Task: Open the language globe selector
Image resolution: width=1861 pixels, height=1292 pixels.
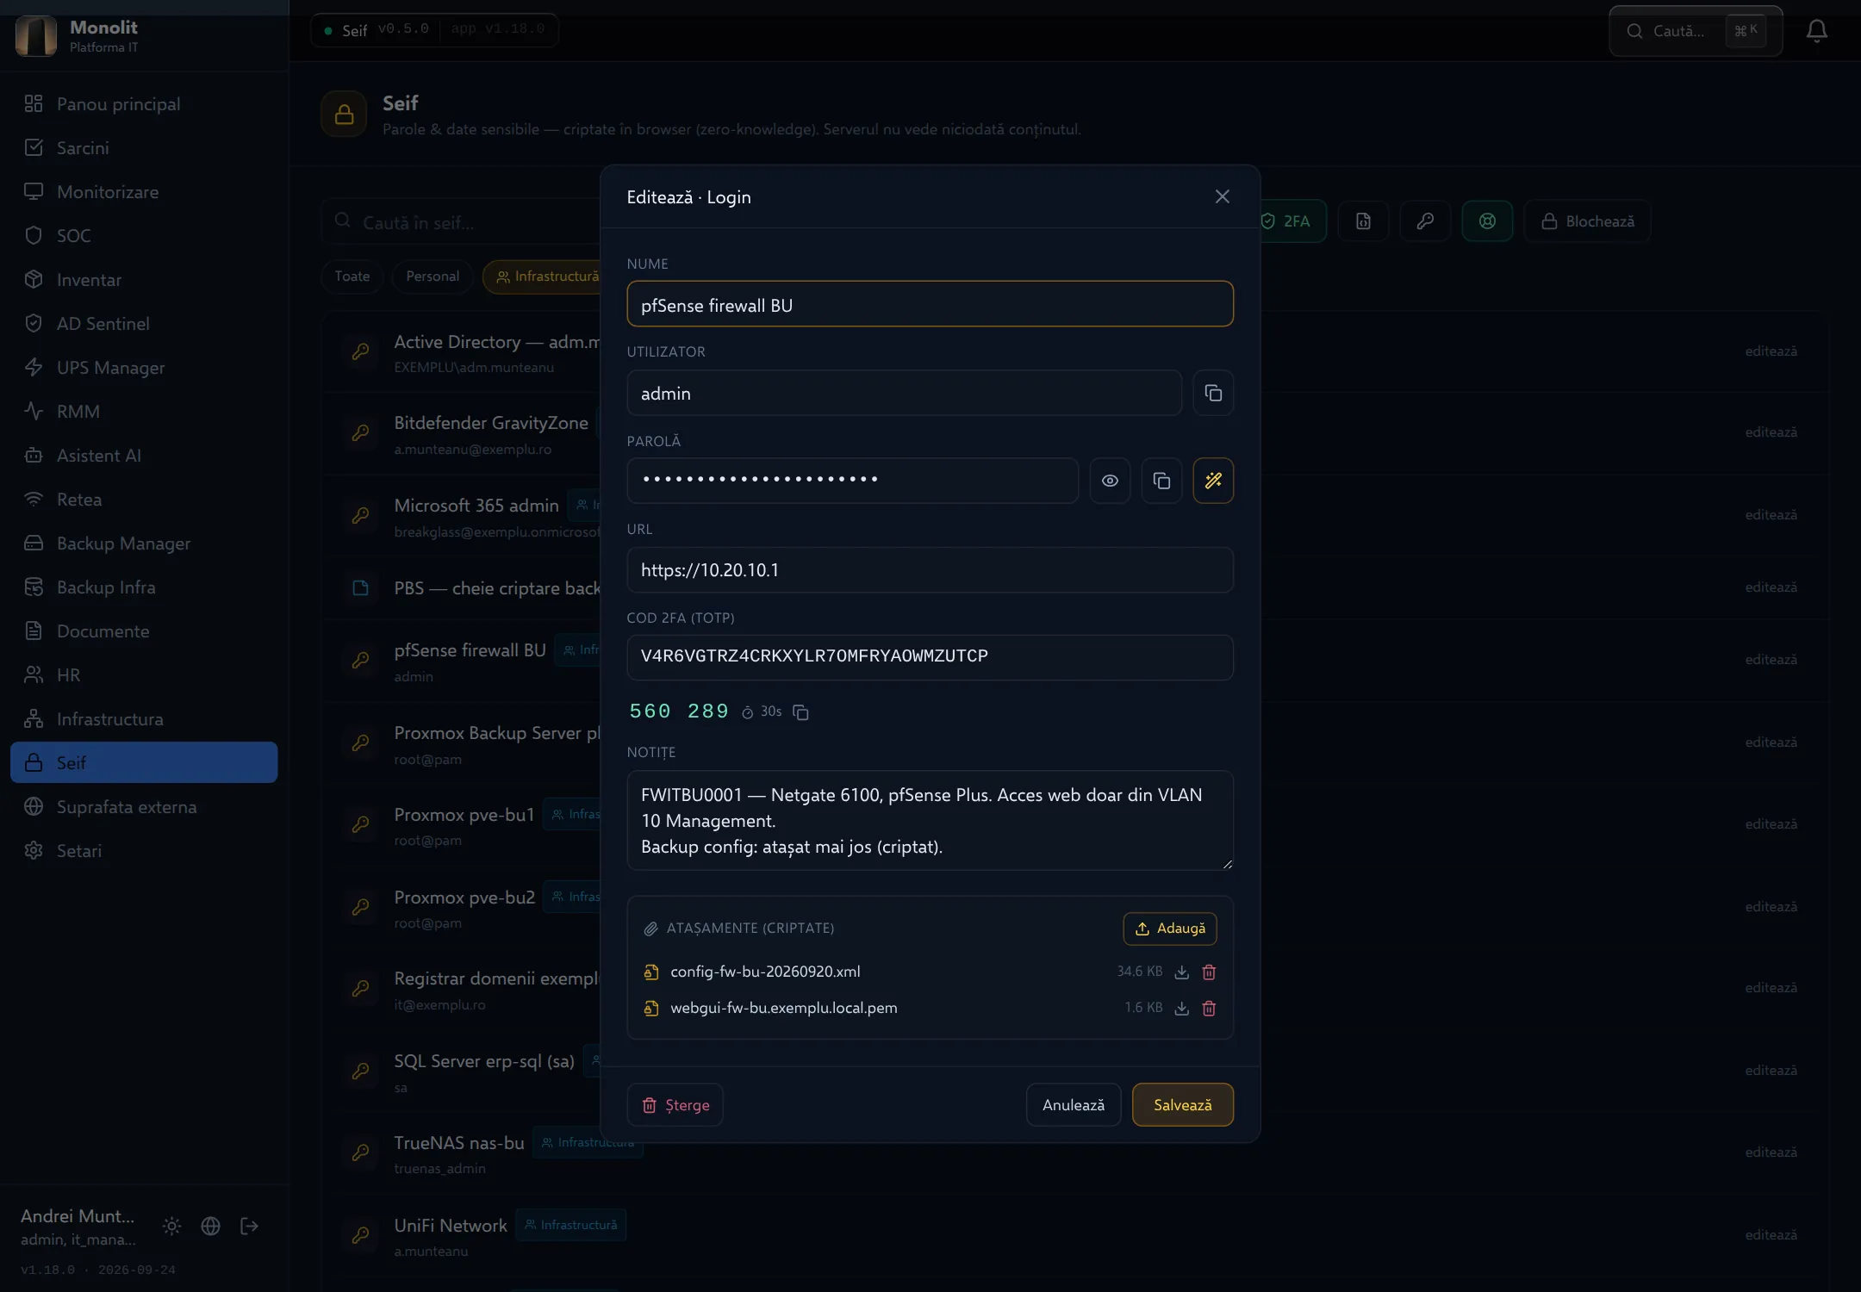Action: tap(210, 1226)
